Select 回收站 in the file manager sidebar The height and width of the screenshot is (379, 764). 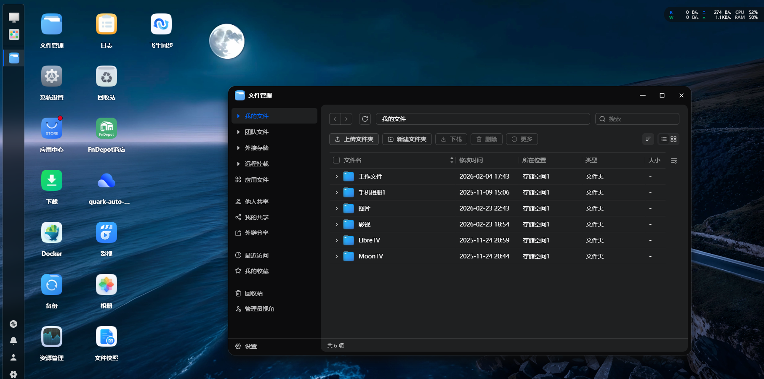pos(253,293)
